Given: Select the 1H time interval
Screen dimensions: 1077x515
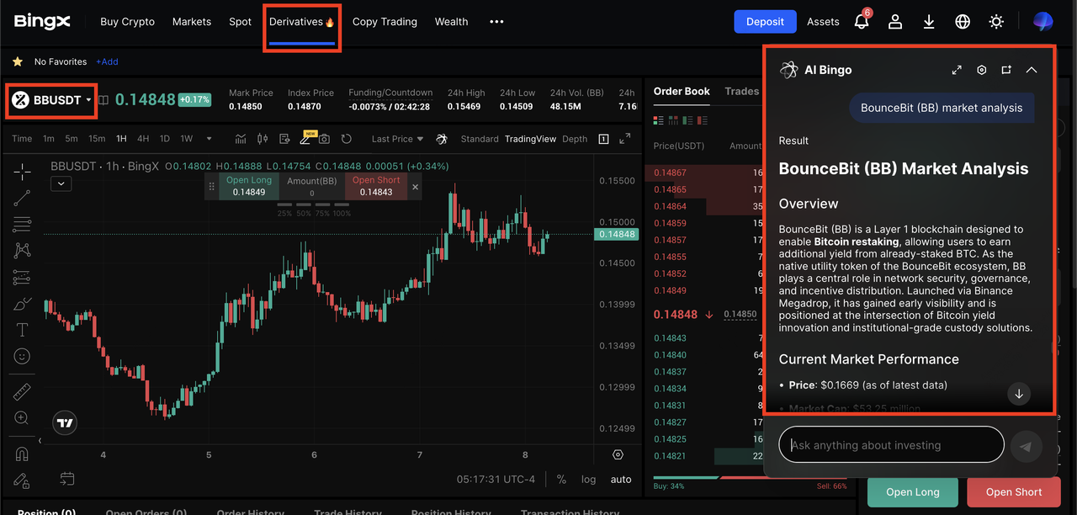Looking at the screenshot, I should tap(121, 139).
